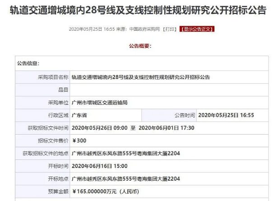Image resolution: width=279 pixels, height=201 pixels.
Task: Click the 招标文件售价 label cell
Action: click(42, 140)
